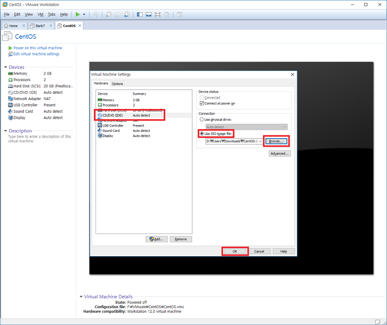
Task: Select Use physical drive radio button
Action: coord(201,120)
